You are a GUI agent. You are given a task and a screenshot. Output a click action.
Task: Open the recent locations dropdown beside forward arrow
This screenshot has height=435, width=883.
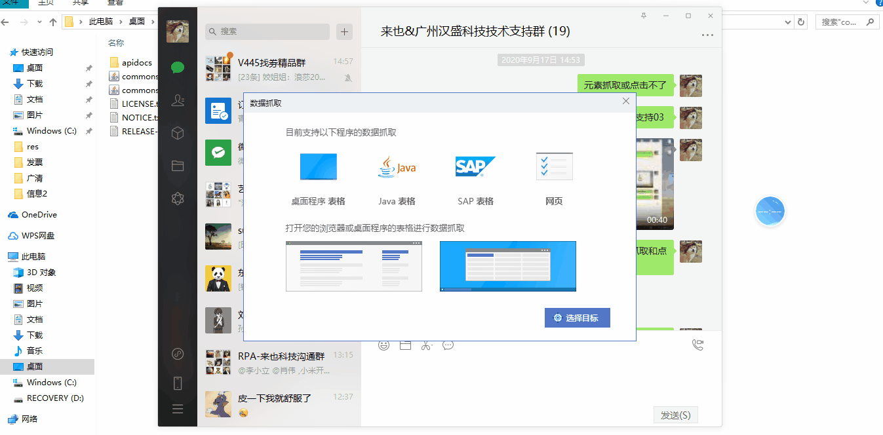point(39,22)
